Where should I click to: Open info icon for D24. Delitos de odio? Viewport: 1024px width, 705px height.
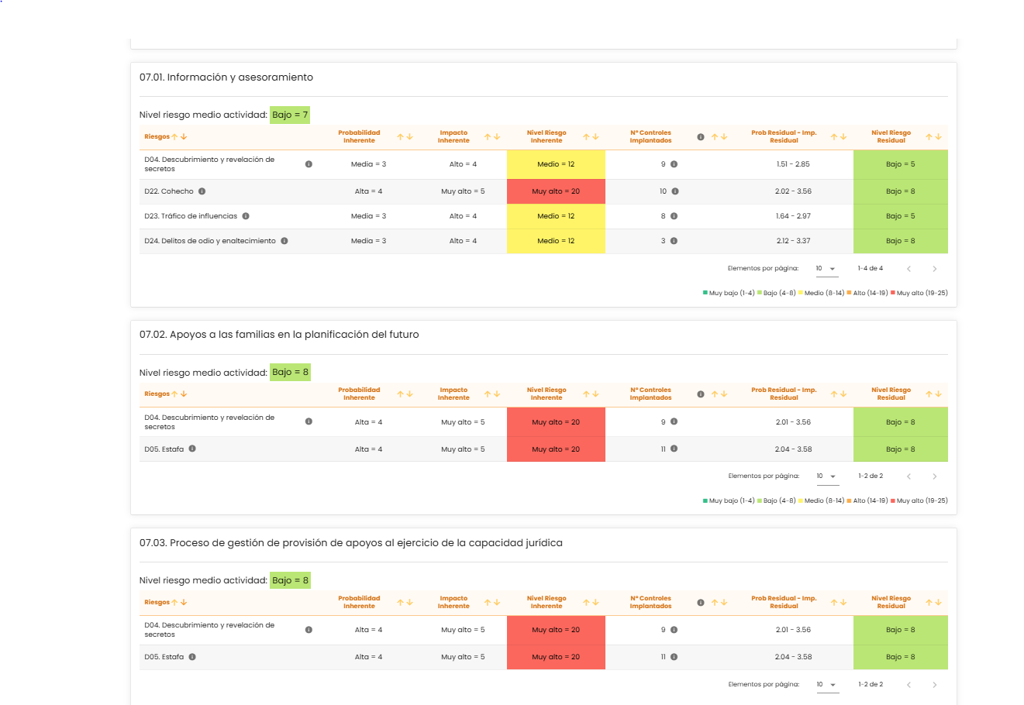pos(284,241)
